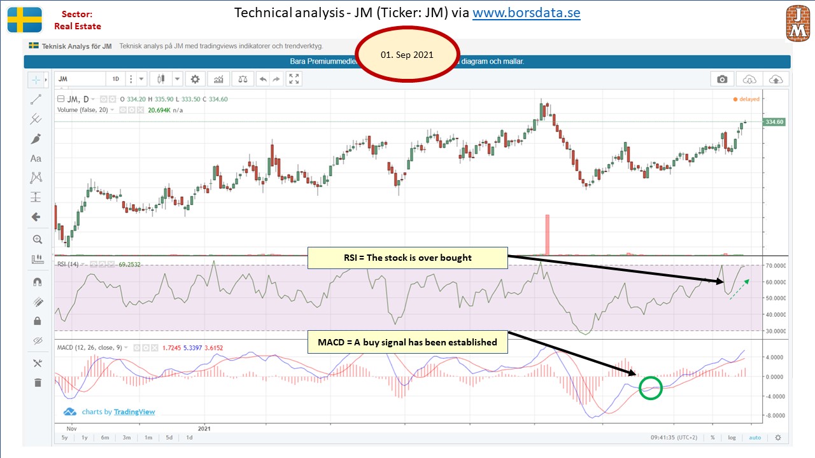Select the 5d time range

[x=169, y=438]
